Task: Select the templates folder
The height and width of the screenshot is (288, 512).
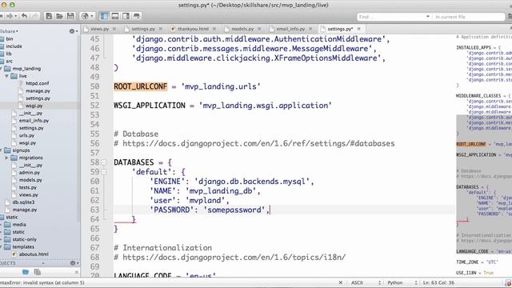Action: 23,247
